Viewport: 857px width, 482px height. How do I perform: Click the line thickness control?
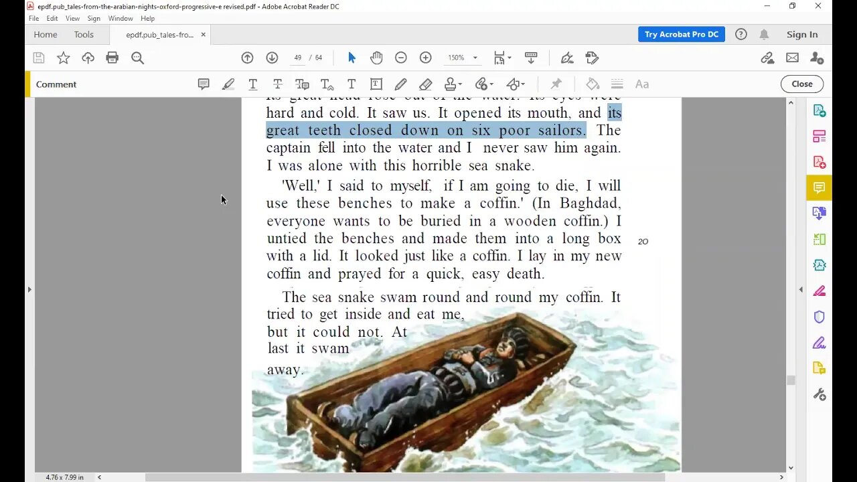pyautogui.click(x=617, y=84)
